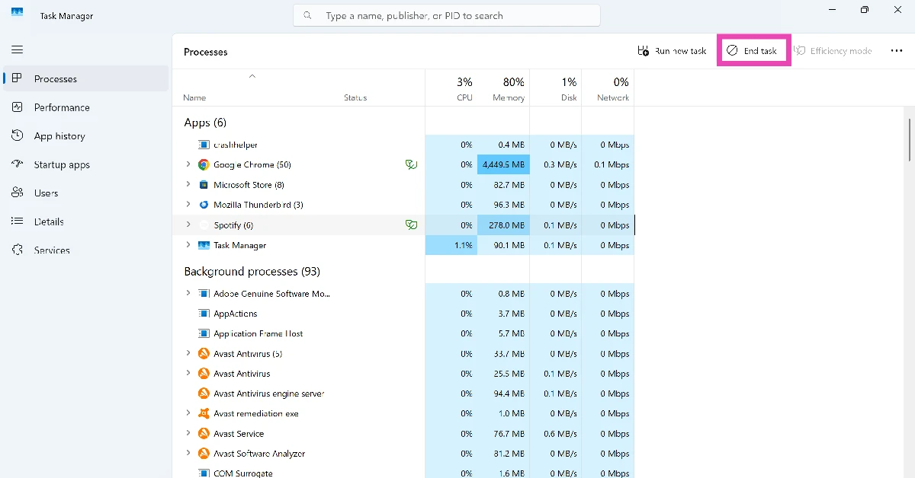Viewport: 915px width, 478px height.
Task: Expand the Google Chrome process group
Action: pyautogui.click(x=188, y=164)
